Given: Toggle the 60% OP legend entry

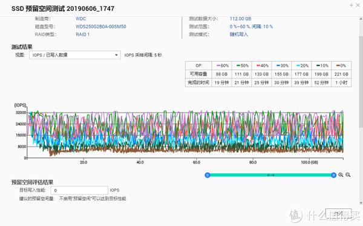Looking at the screenshot, I should (x=222, y=65).
